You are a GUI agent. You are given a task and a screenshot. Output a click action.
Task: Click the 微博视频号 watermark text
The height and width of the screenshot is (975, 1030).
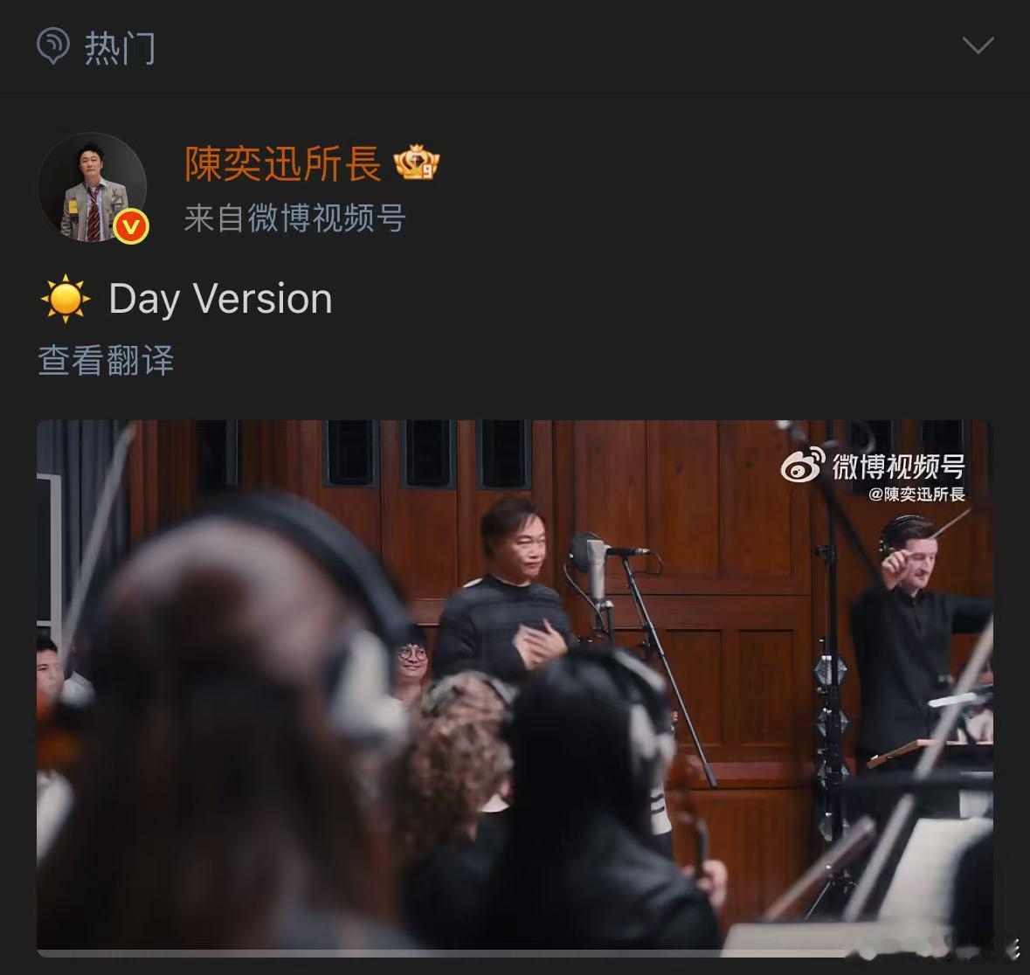[898, 467]
